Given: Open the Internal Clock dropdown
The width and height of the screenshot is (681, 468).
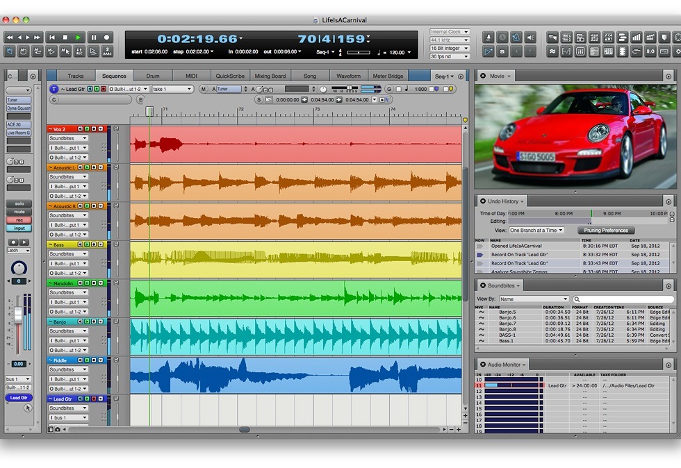Looking at the screenshot, I should click(x=450, y=32).
